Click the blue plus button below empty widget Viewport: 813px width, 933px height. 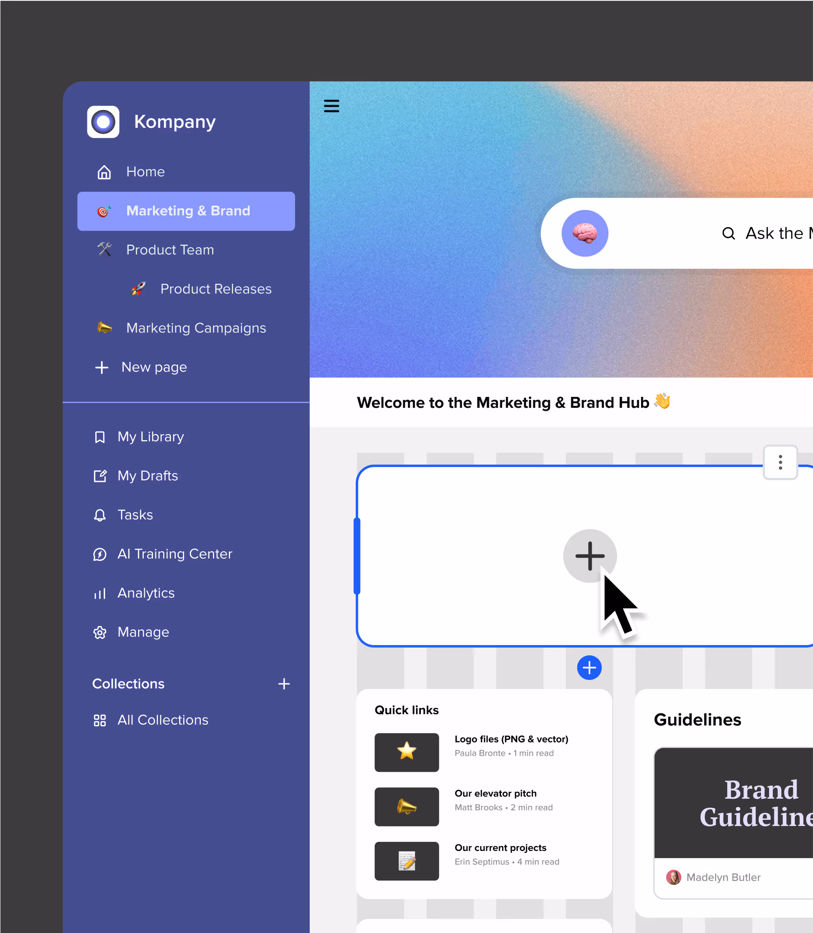[589, 667]
